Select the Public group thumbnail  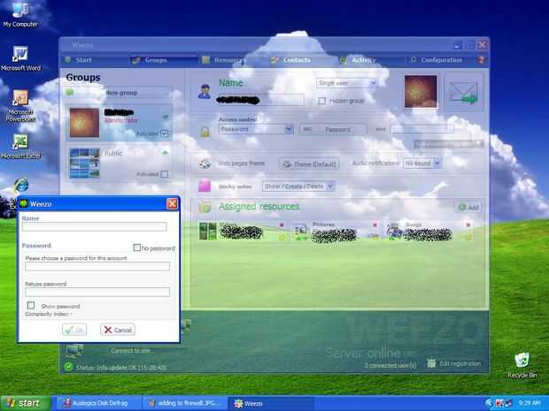tap(84, 163)
